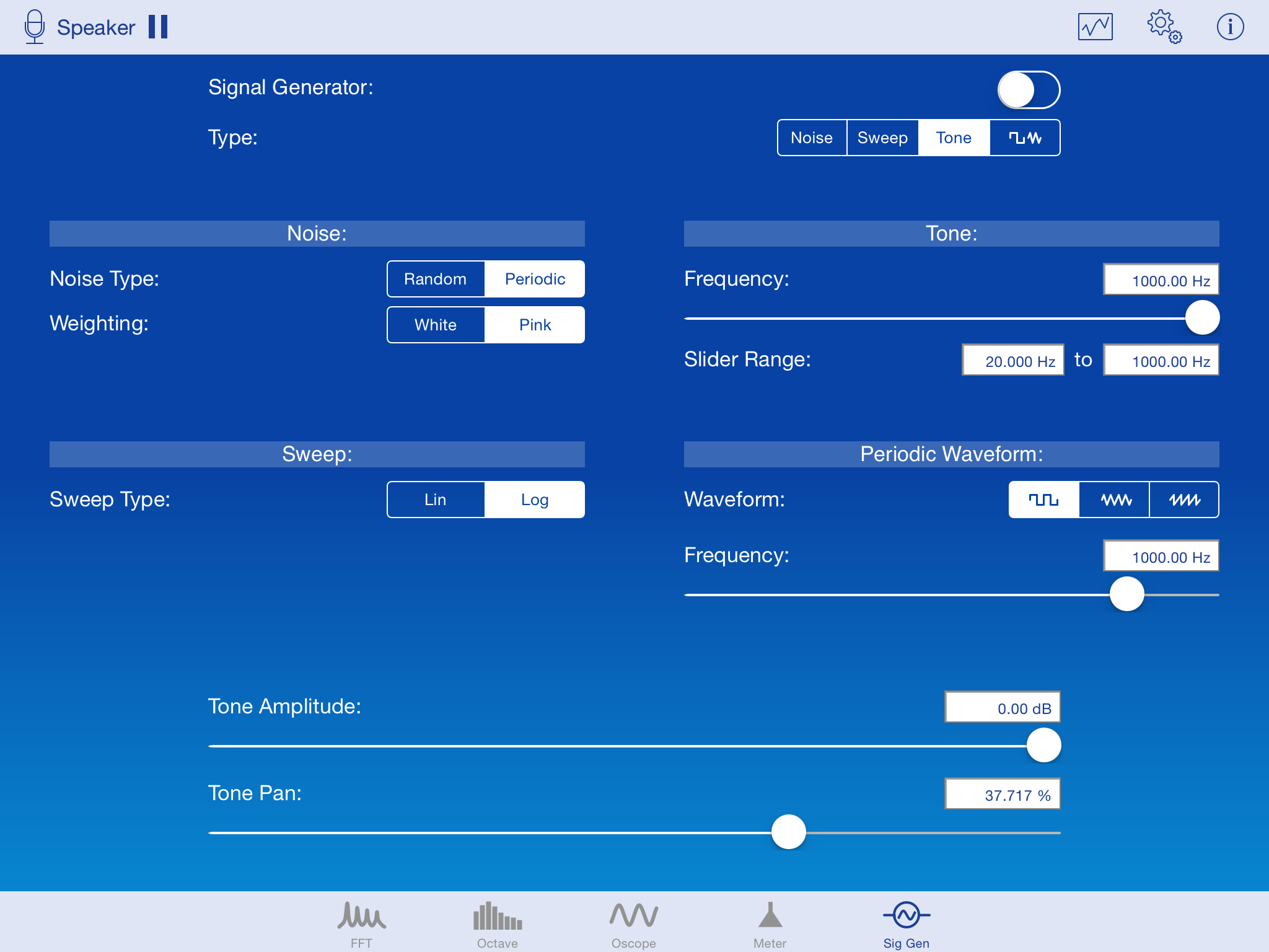
Task: Choose the sawtooth wave waveform
Action: (1184, 500)
